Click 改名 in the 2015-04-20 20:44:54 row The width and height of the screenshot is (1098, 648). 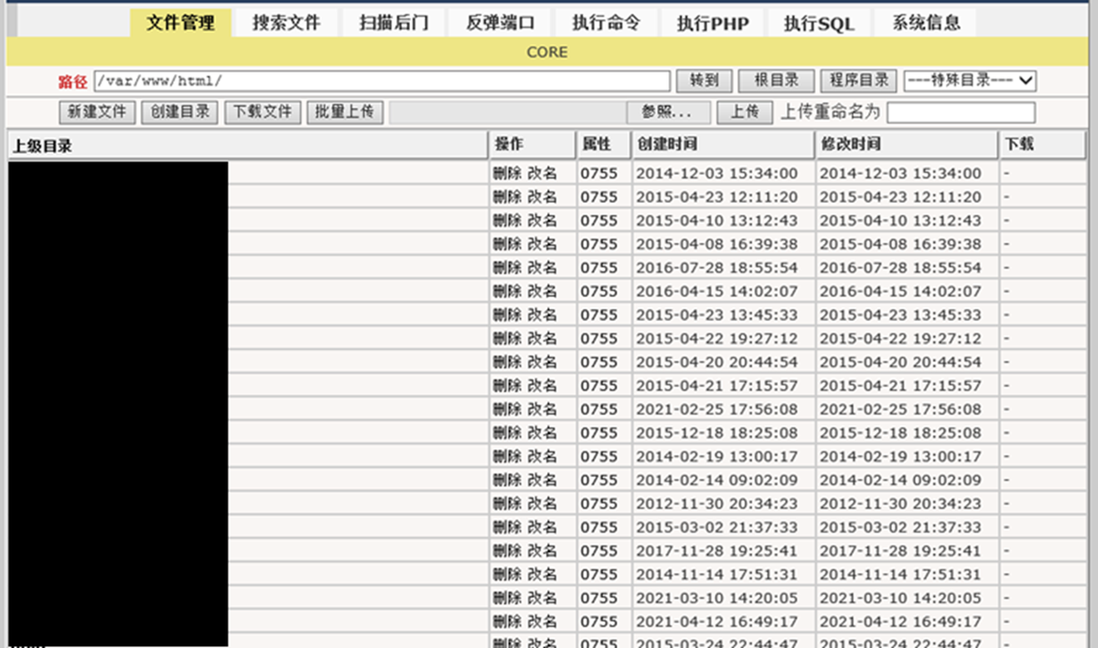click(542, 362)
